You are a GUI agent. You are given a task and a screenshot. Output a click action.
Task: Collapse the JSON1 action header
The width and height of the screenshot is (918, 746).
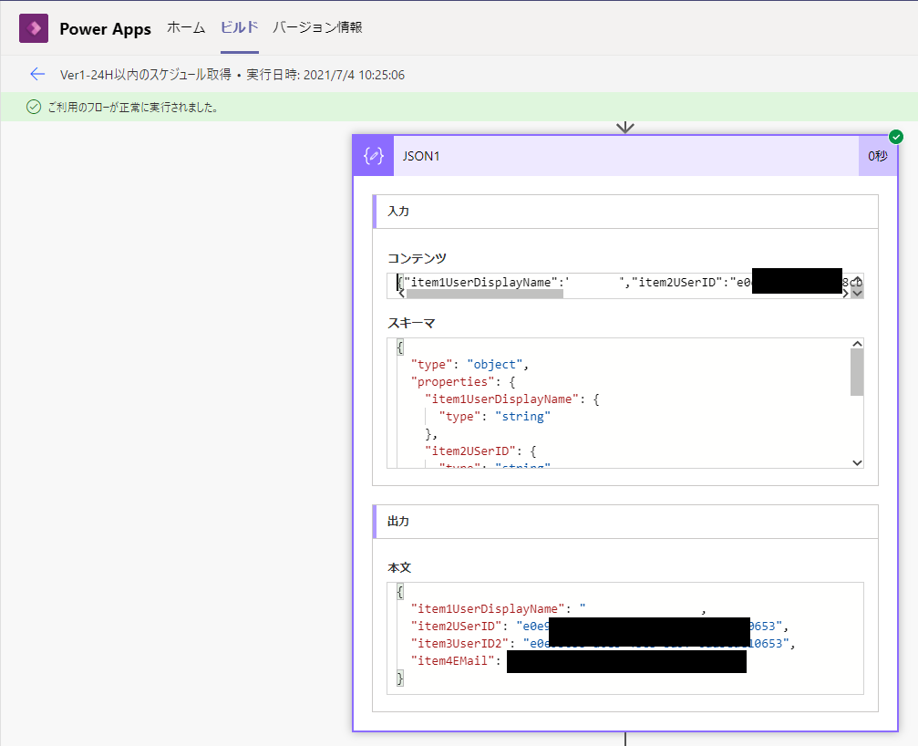coord(626,156)
